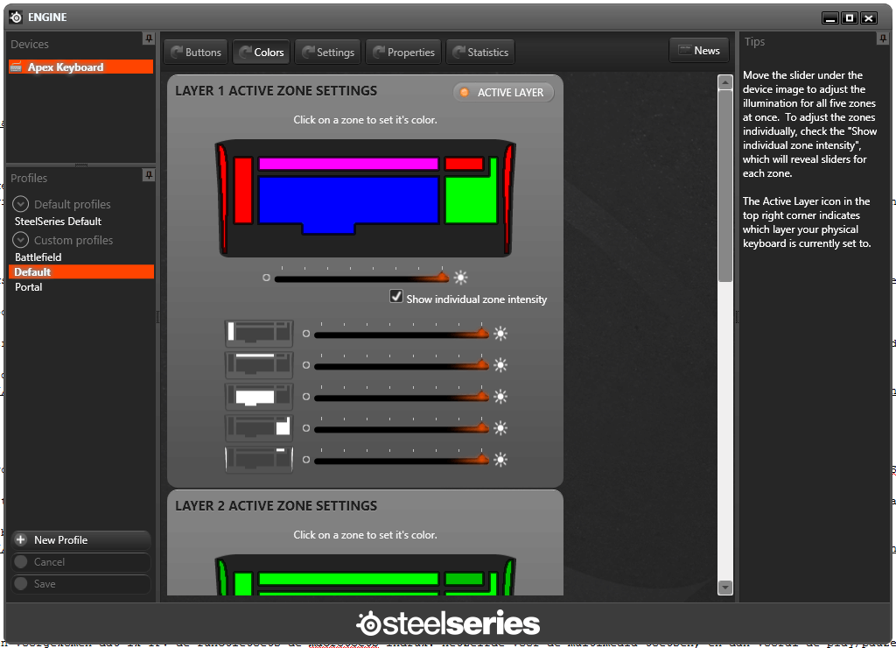Image resolution: width=896 pixels, height=648 pixels.
Task: Select the Portal profile
Action: click(29, 287)
